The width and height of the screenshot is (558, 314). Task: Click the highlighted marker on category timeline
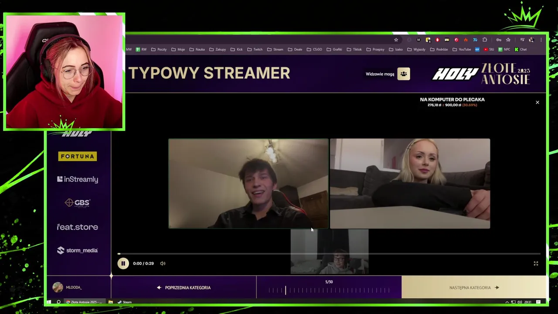pos(286,290)
